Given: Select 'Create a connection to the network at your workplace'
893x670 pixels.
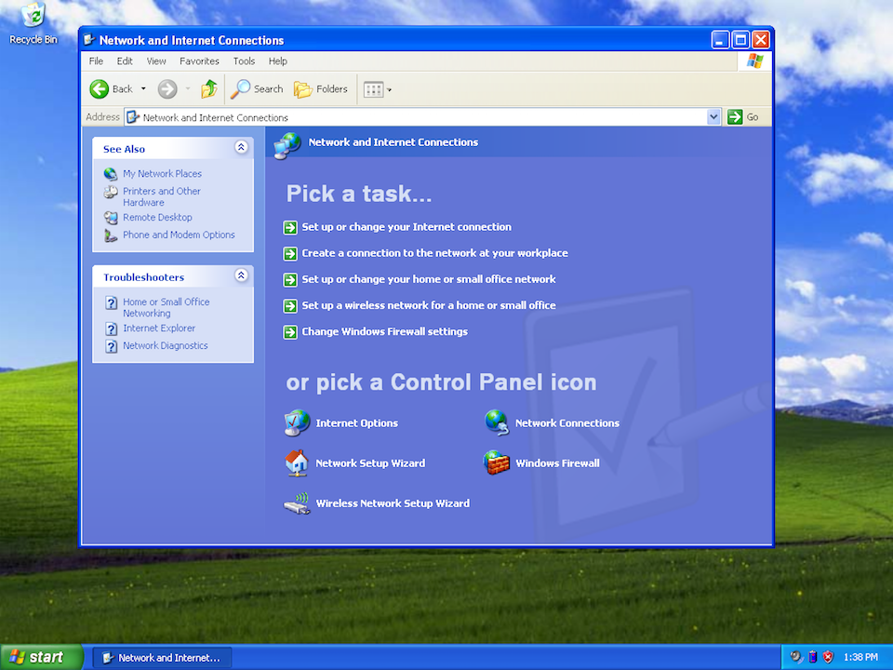Looking at the screenshot, I should 434,253.
